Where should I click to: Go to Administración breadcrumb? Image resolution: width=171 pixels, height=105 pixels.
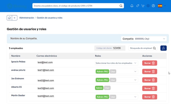[x=27, y=18]
